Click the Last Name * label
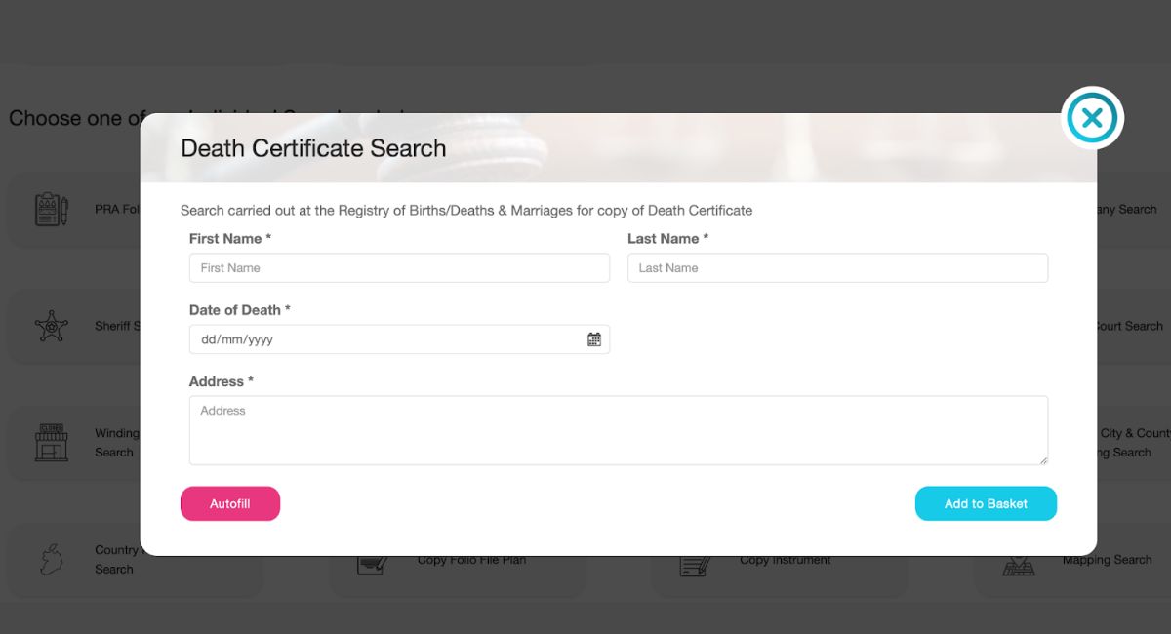Viewport: 1171px width, 634px height. click(x=667, y=238)
